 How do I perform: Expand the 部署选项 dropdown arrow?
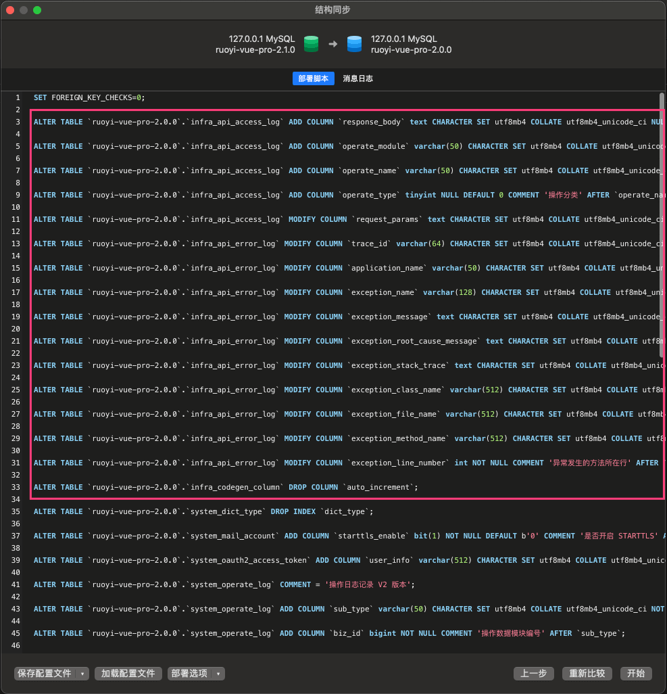click(218, 674)
